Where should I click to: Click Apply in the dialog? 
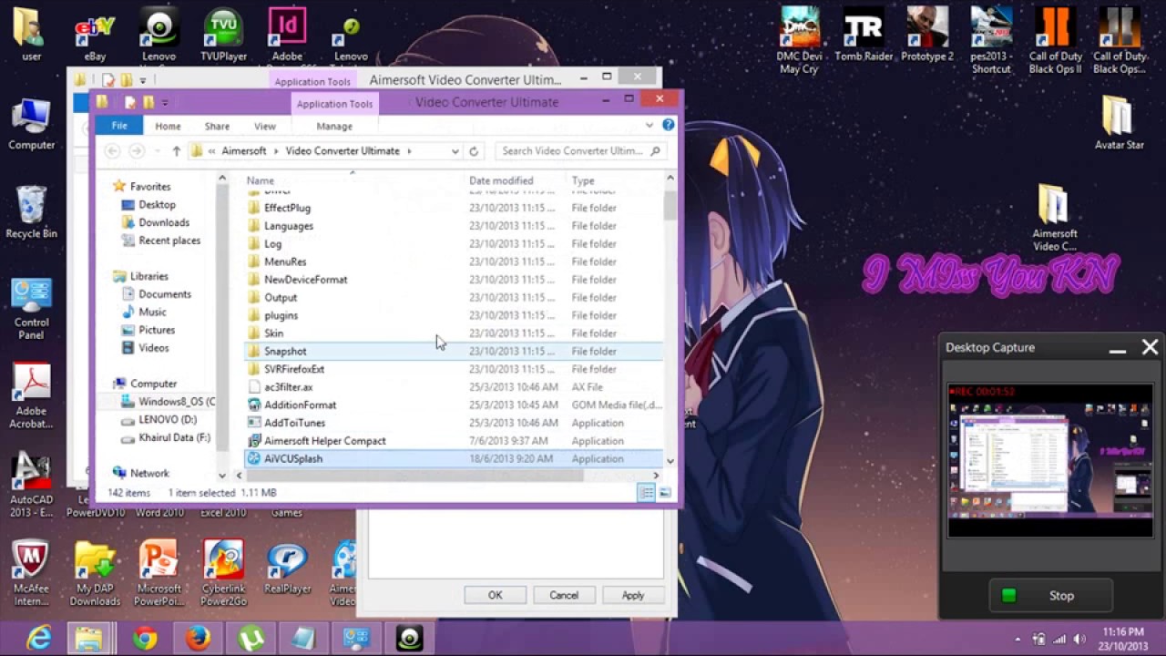click(x=633, y=595)
